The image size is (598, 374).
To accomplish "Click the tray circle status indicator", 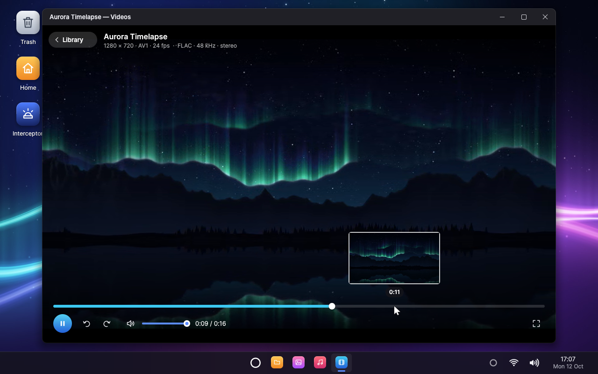I will click(x=493, y=363).
